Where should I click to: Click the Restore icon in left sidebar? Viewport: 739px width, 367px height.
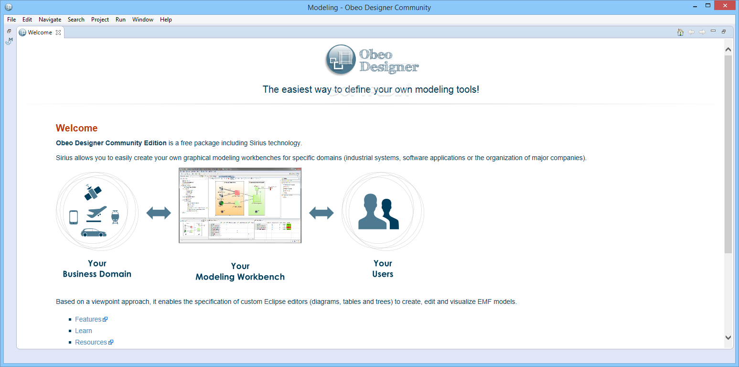[x=9, y=31]
